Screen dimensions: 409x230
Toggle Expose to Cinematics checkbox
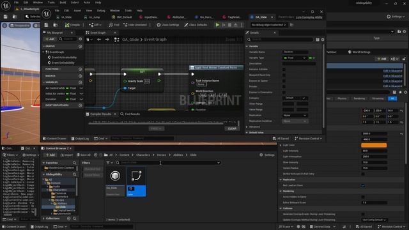click(x=284, y=92)
